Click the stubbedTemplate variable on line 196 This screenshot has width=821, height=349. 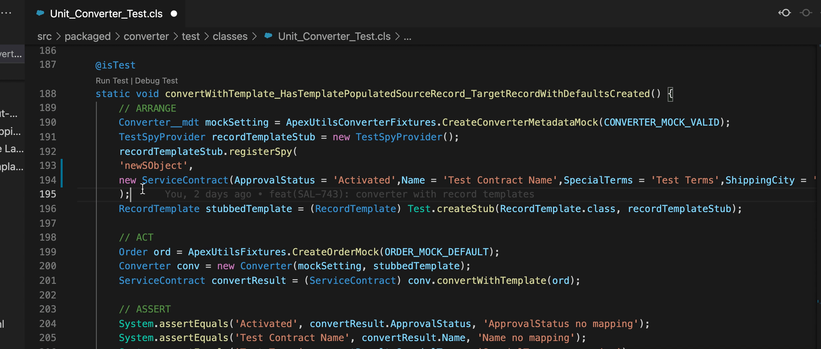point(249,209)
